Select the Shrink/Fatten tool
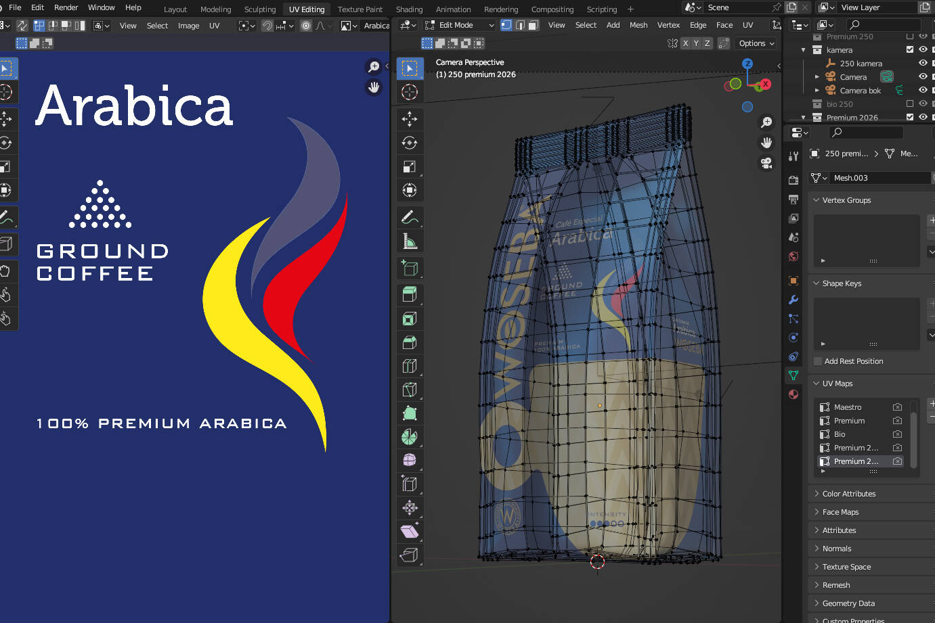 [x=410, y=508]
